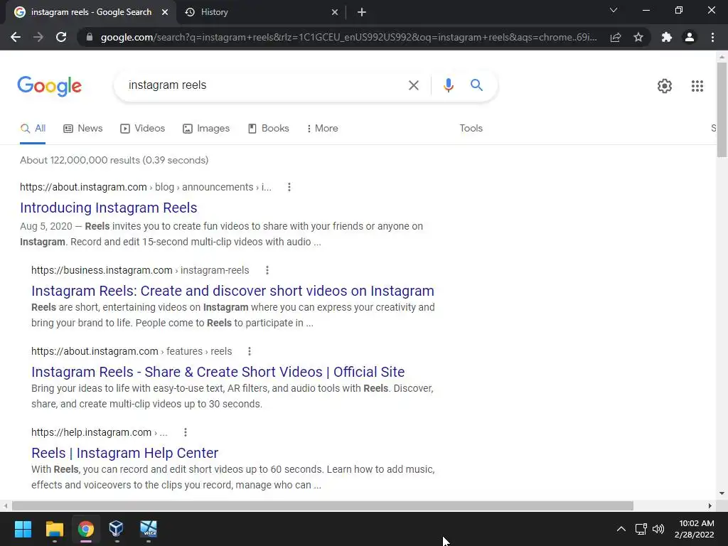This screenshot has width=728, height=546.
Task: Open a new tab with the plus button
Action: 362,12
